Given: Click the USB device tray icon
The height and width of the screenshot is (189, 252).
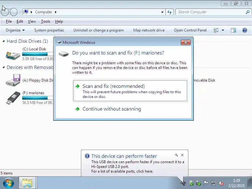Looking at the screenshot, I should tap(183, 183).
